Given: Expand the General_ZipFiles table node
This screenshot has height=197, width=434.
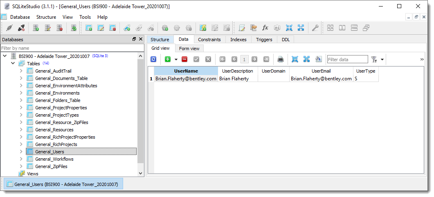Looking at the screenshot, I should click(x=21, y=166).
